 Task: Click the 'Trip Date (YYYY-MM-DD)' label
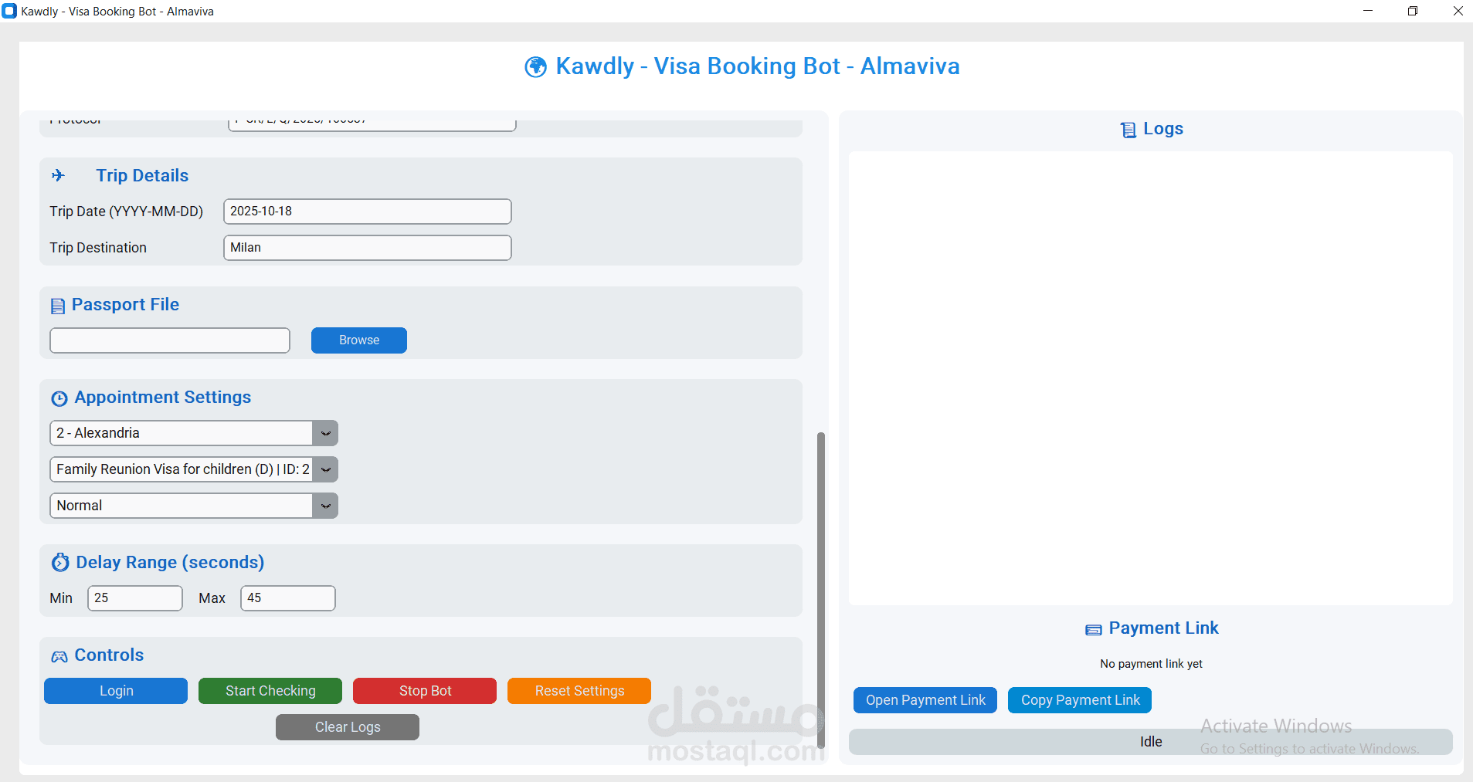(127, 212)
